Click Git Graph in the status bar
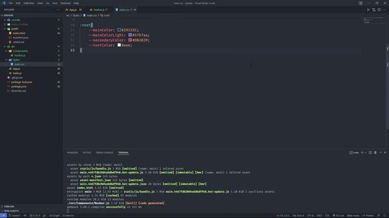This screenshot has width=389, height=218. 54,216
